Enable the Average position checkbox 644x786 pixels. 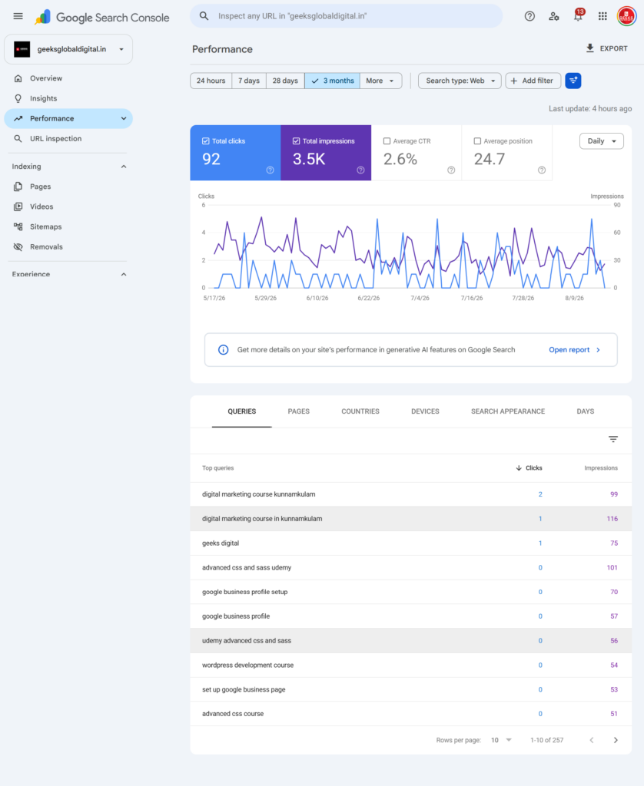coord(477,141)
